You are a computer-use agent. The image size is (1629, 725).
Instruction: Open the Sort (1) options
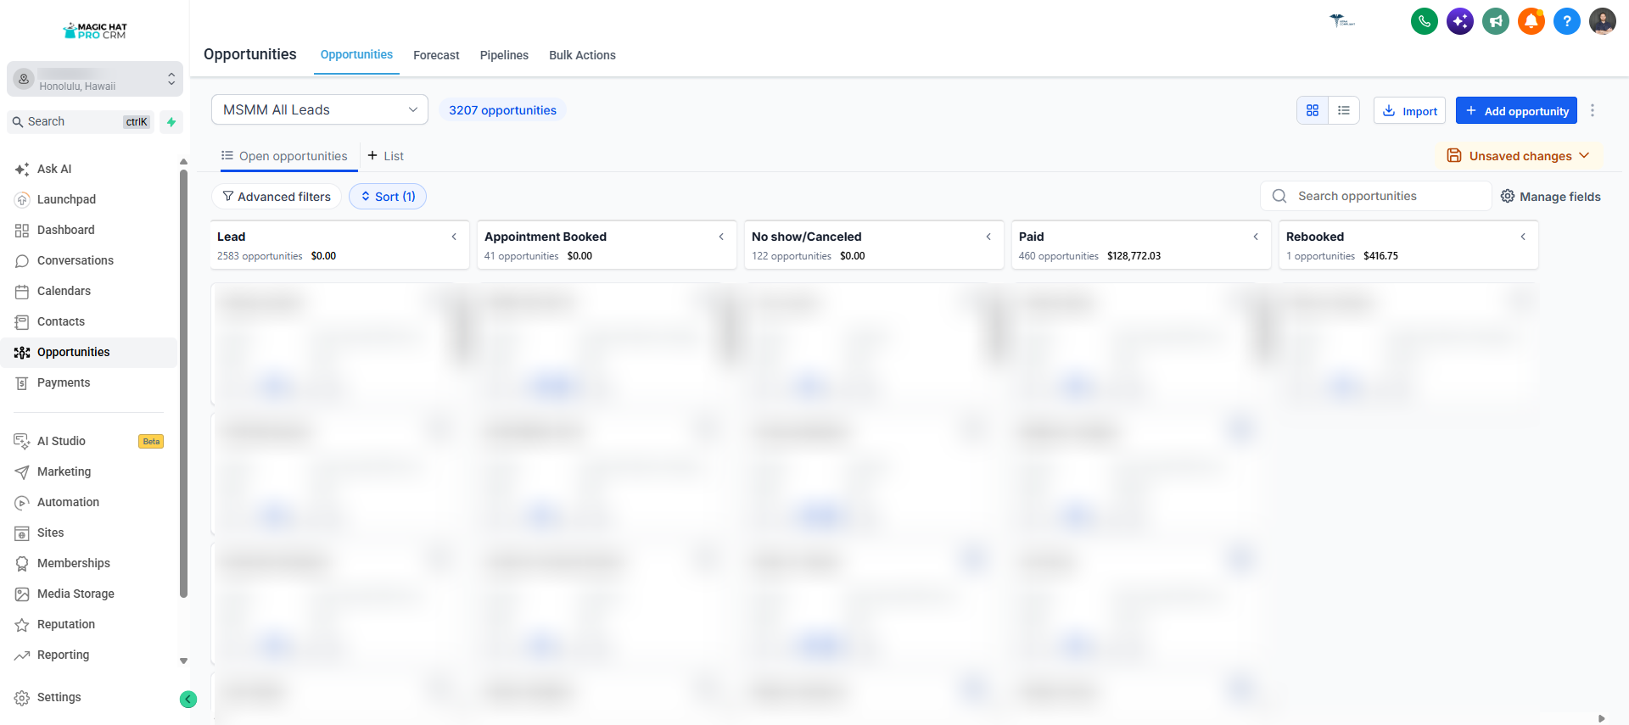388,197
